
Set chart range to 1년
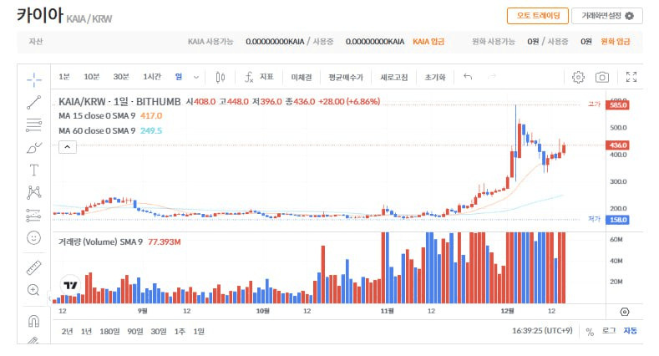click(86, 332)
